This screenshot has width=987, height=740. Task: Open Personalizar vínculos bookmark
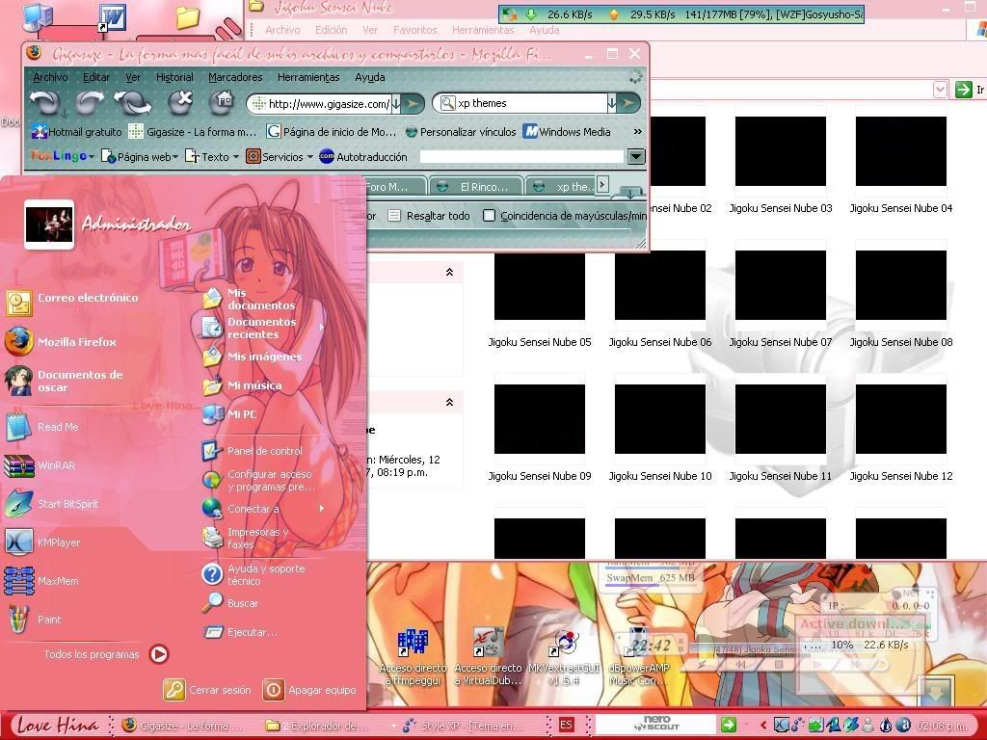(x=461, y=132)
